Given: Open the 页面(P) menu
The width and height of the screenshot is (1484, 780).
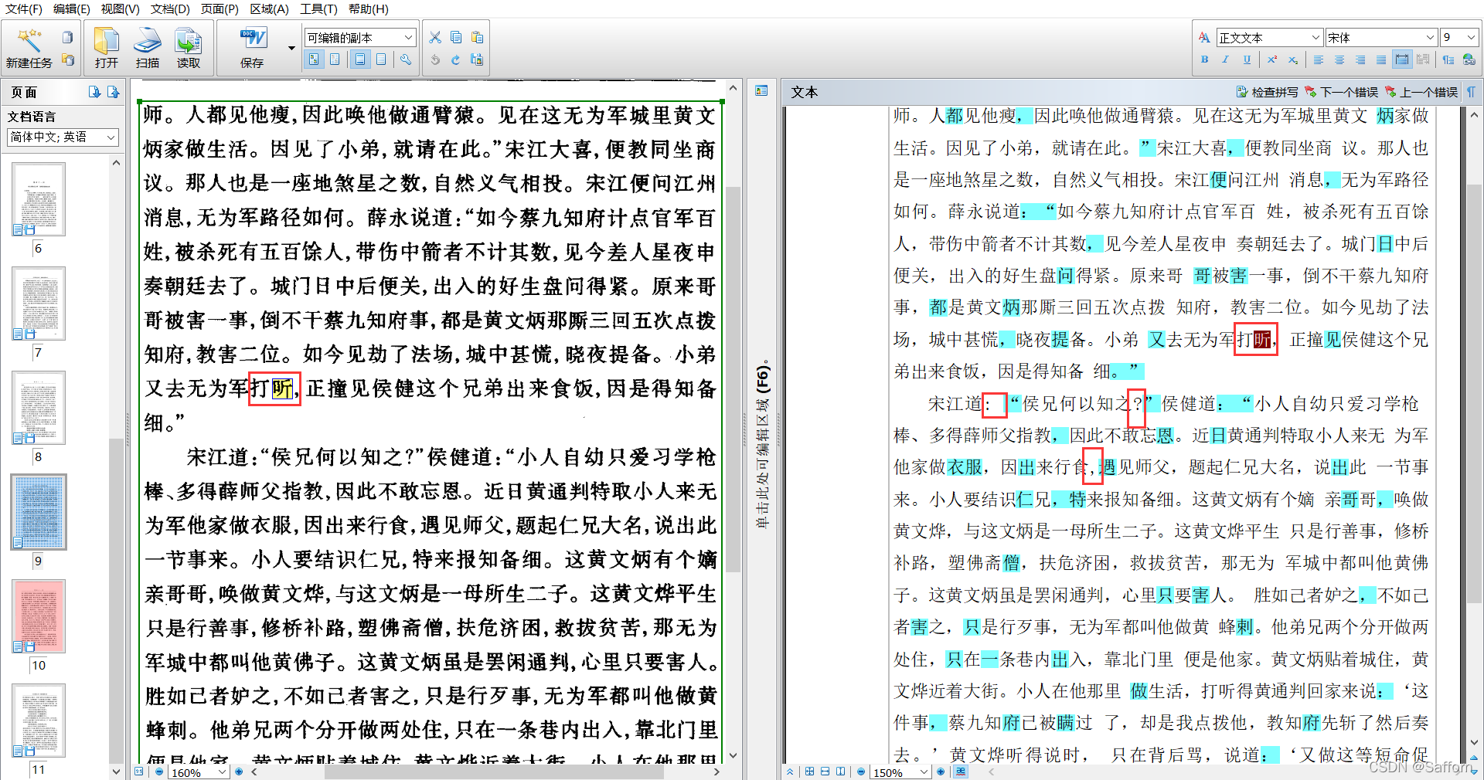Looking at the screenshot, I should pos(220,8).
